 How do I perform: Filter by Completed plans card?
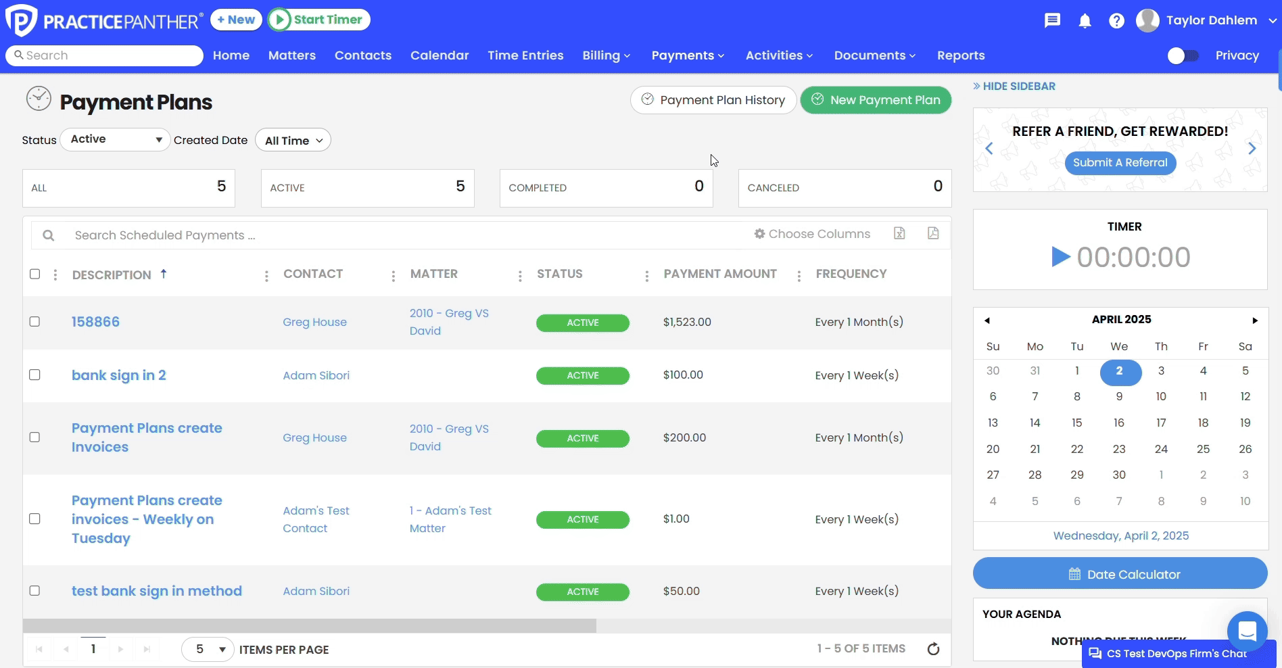click(606, 188)
